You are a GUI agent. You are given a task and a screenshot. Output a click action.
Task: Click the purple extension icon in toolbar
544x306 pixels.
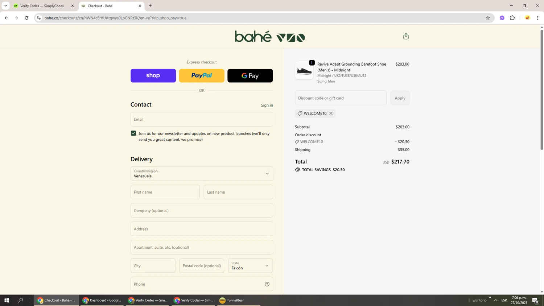[x=502, y=18]
